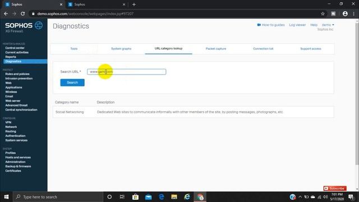The image size is (359, 202).
Task: Open the notification center icon
Action: (x=351, y=197)
